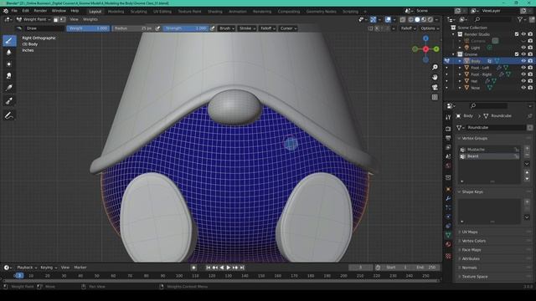Open the File menu

pos(14,11)
